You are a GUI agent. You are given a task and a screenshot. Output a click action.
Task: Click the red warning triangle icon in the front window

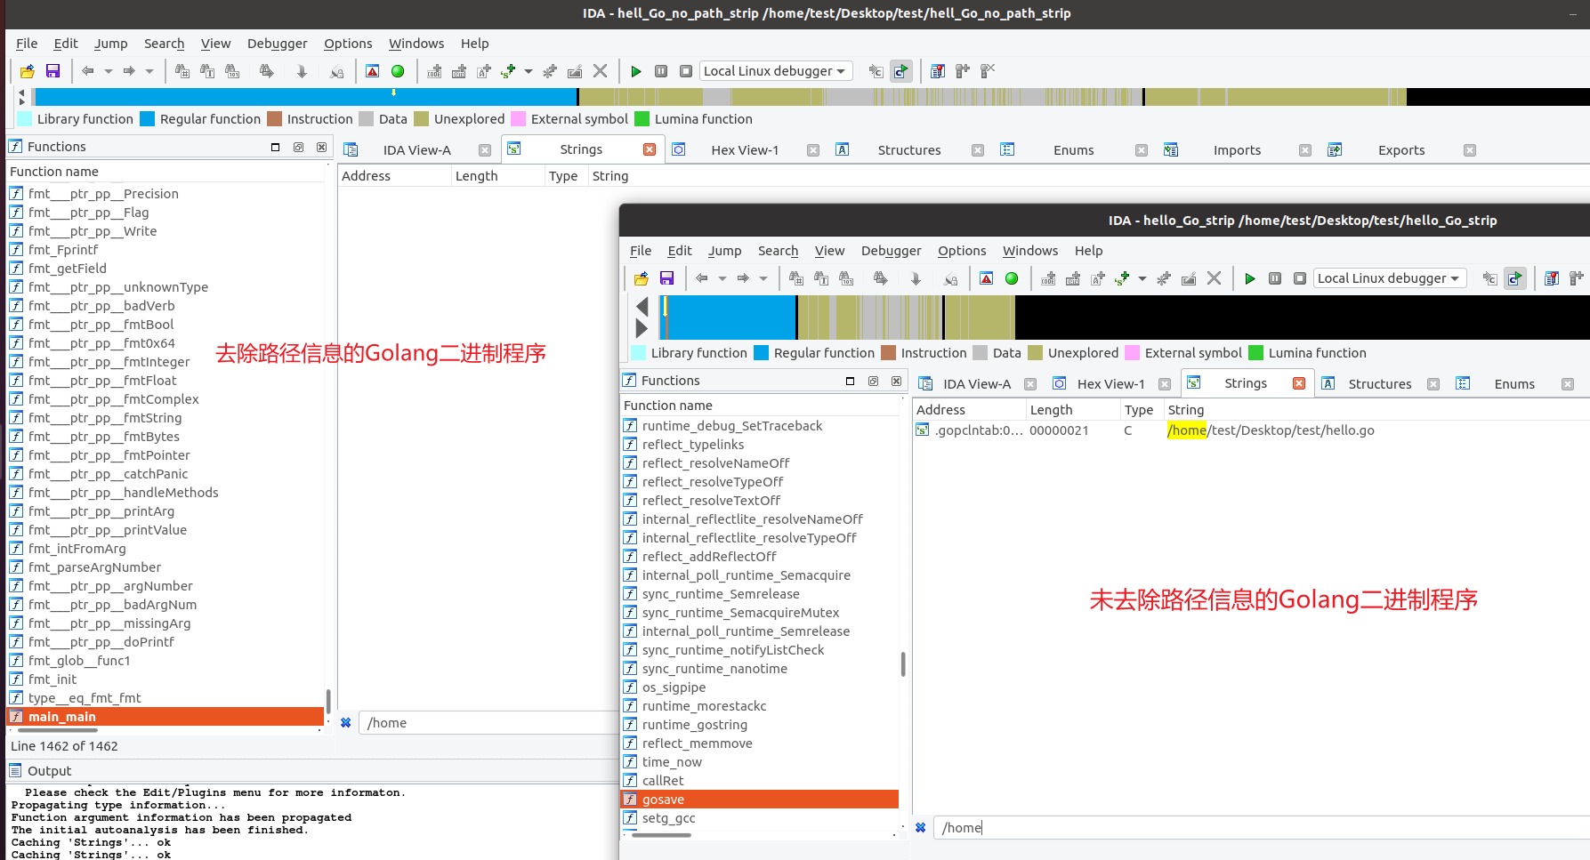click(x=986, y=278)
